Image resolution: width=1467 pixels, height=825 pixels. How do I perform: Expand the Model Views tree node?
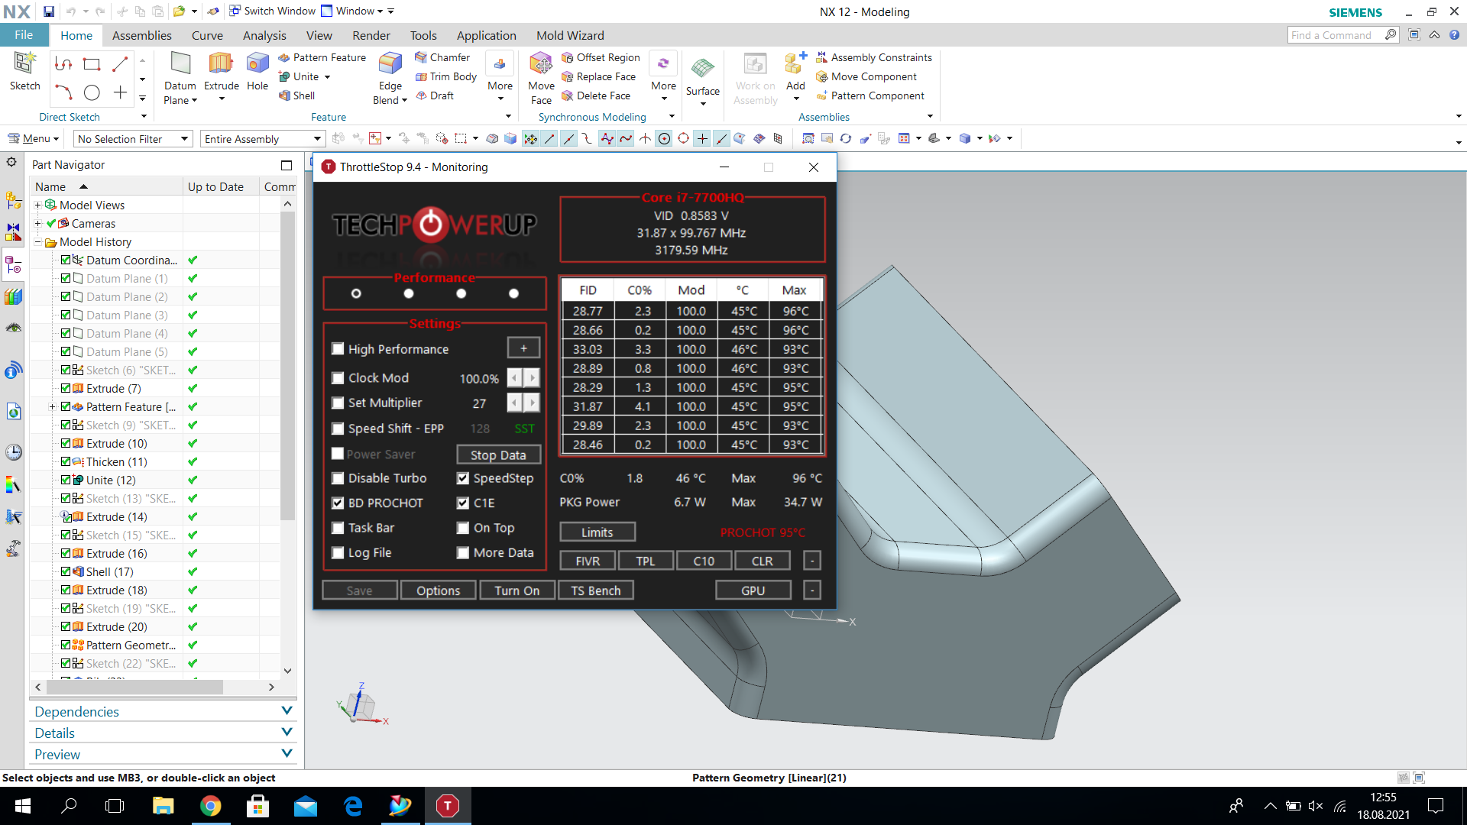pos(37,205)
